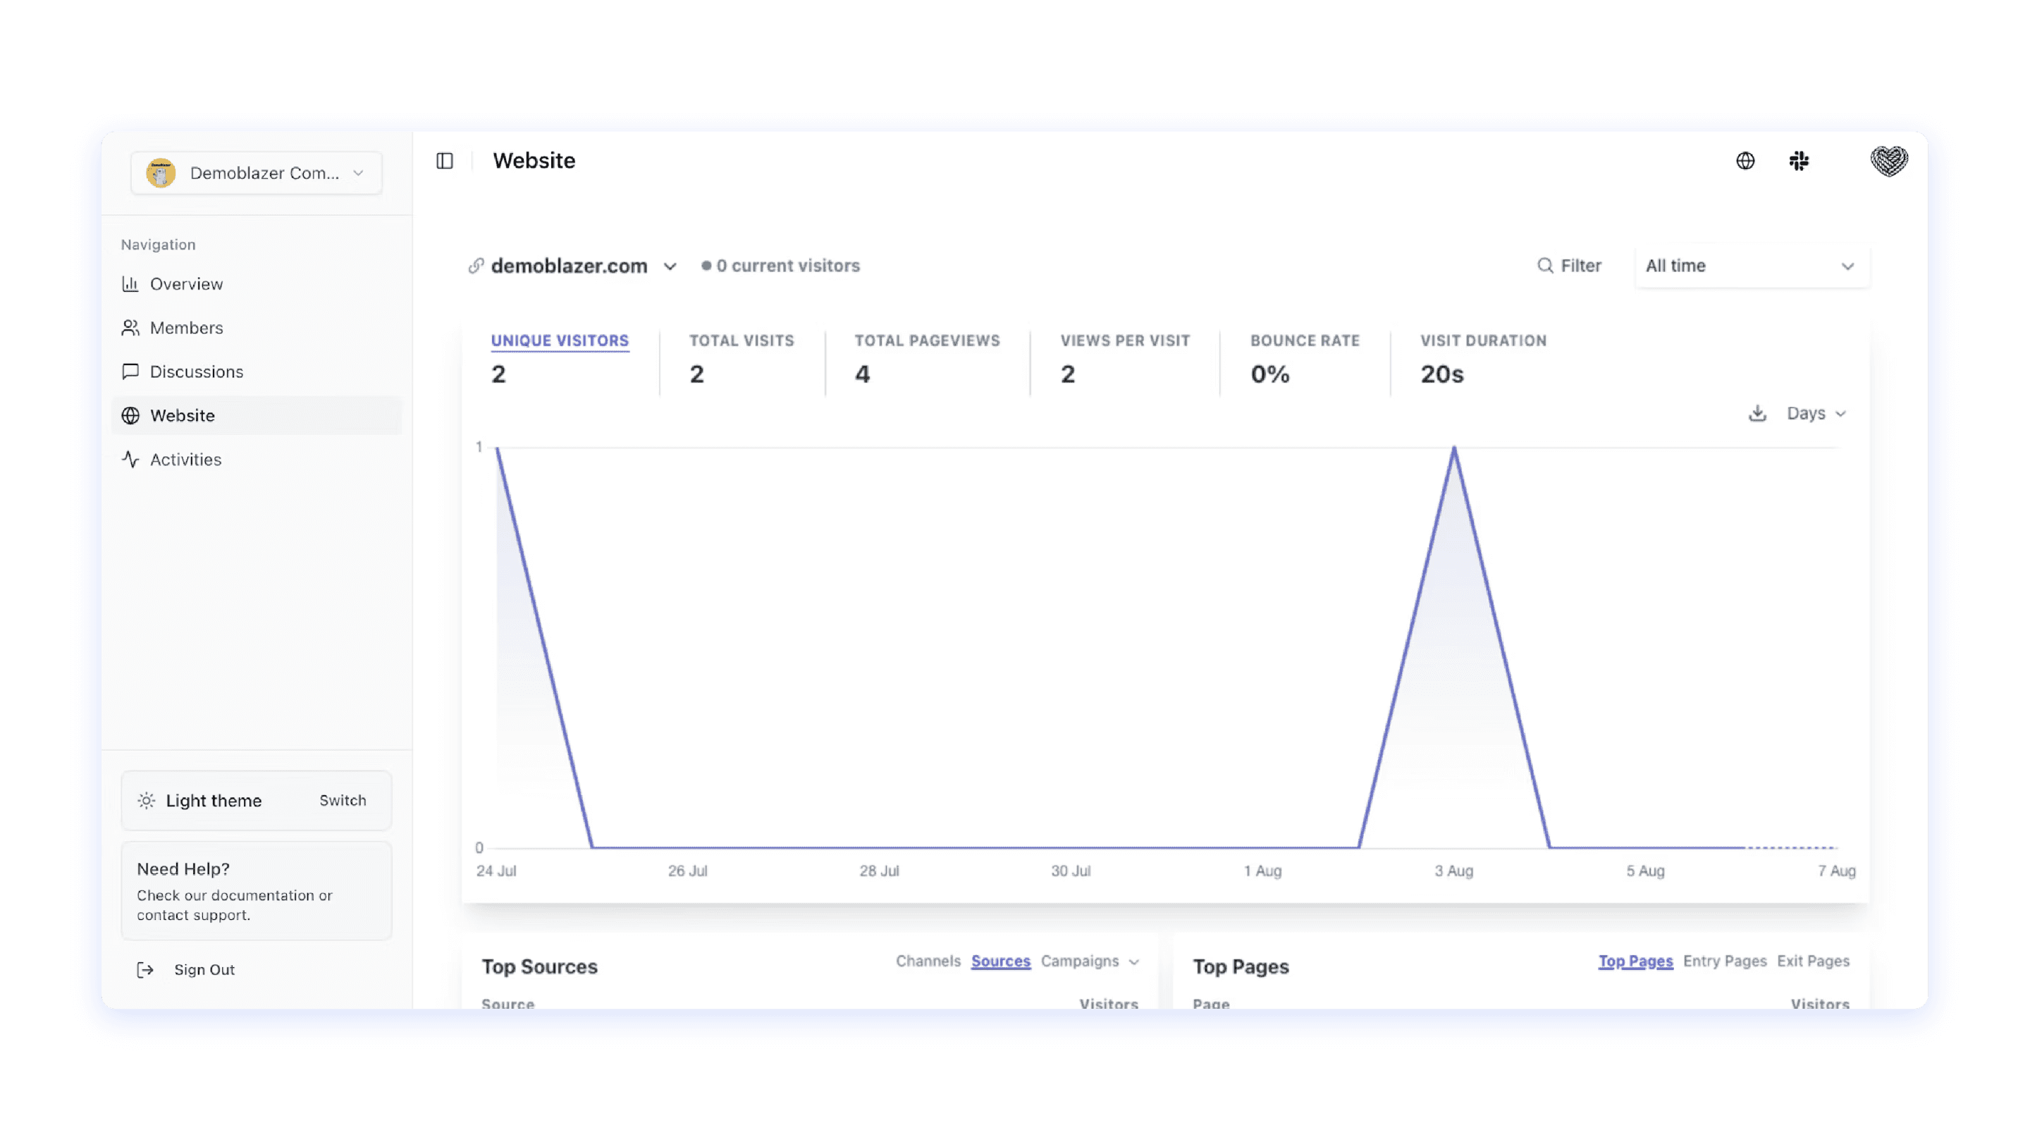
Task: Click the Sign Out arrow icon
Action: (146, 969)
